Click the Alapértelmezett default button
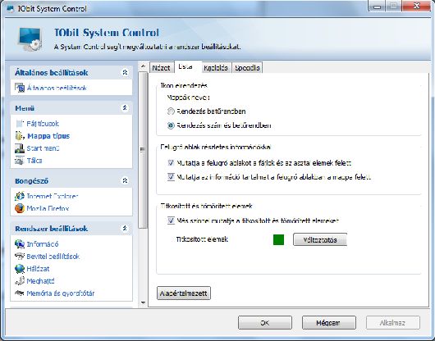Viewport: 435px width, 341px height. click(184, 293)
